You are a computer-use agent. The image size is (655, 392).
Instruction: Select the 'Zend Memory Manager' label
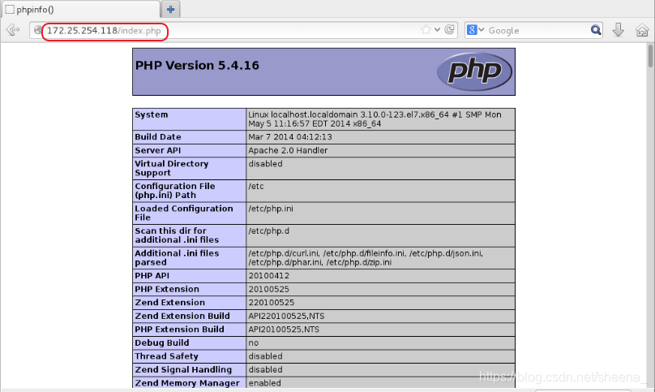(187, 383)
